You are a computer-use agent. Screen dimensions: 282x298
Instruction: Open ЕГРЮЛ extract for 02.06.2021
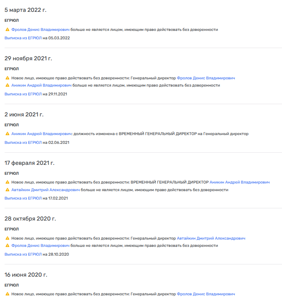coord(23,142)
